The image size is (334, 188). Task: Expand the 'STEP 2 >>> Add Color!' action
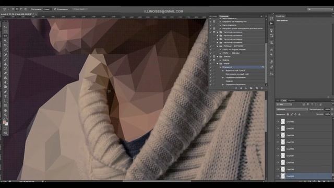tap(220, 53)
